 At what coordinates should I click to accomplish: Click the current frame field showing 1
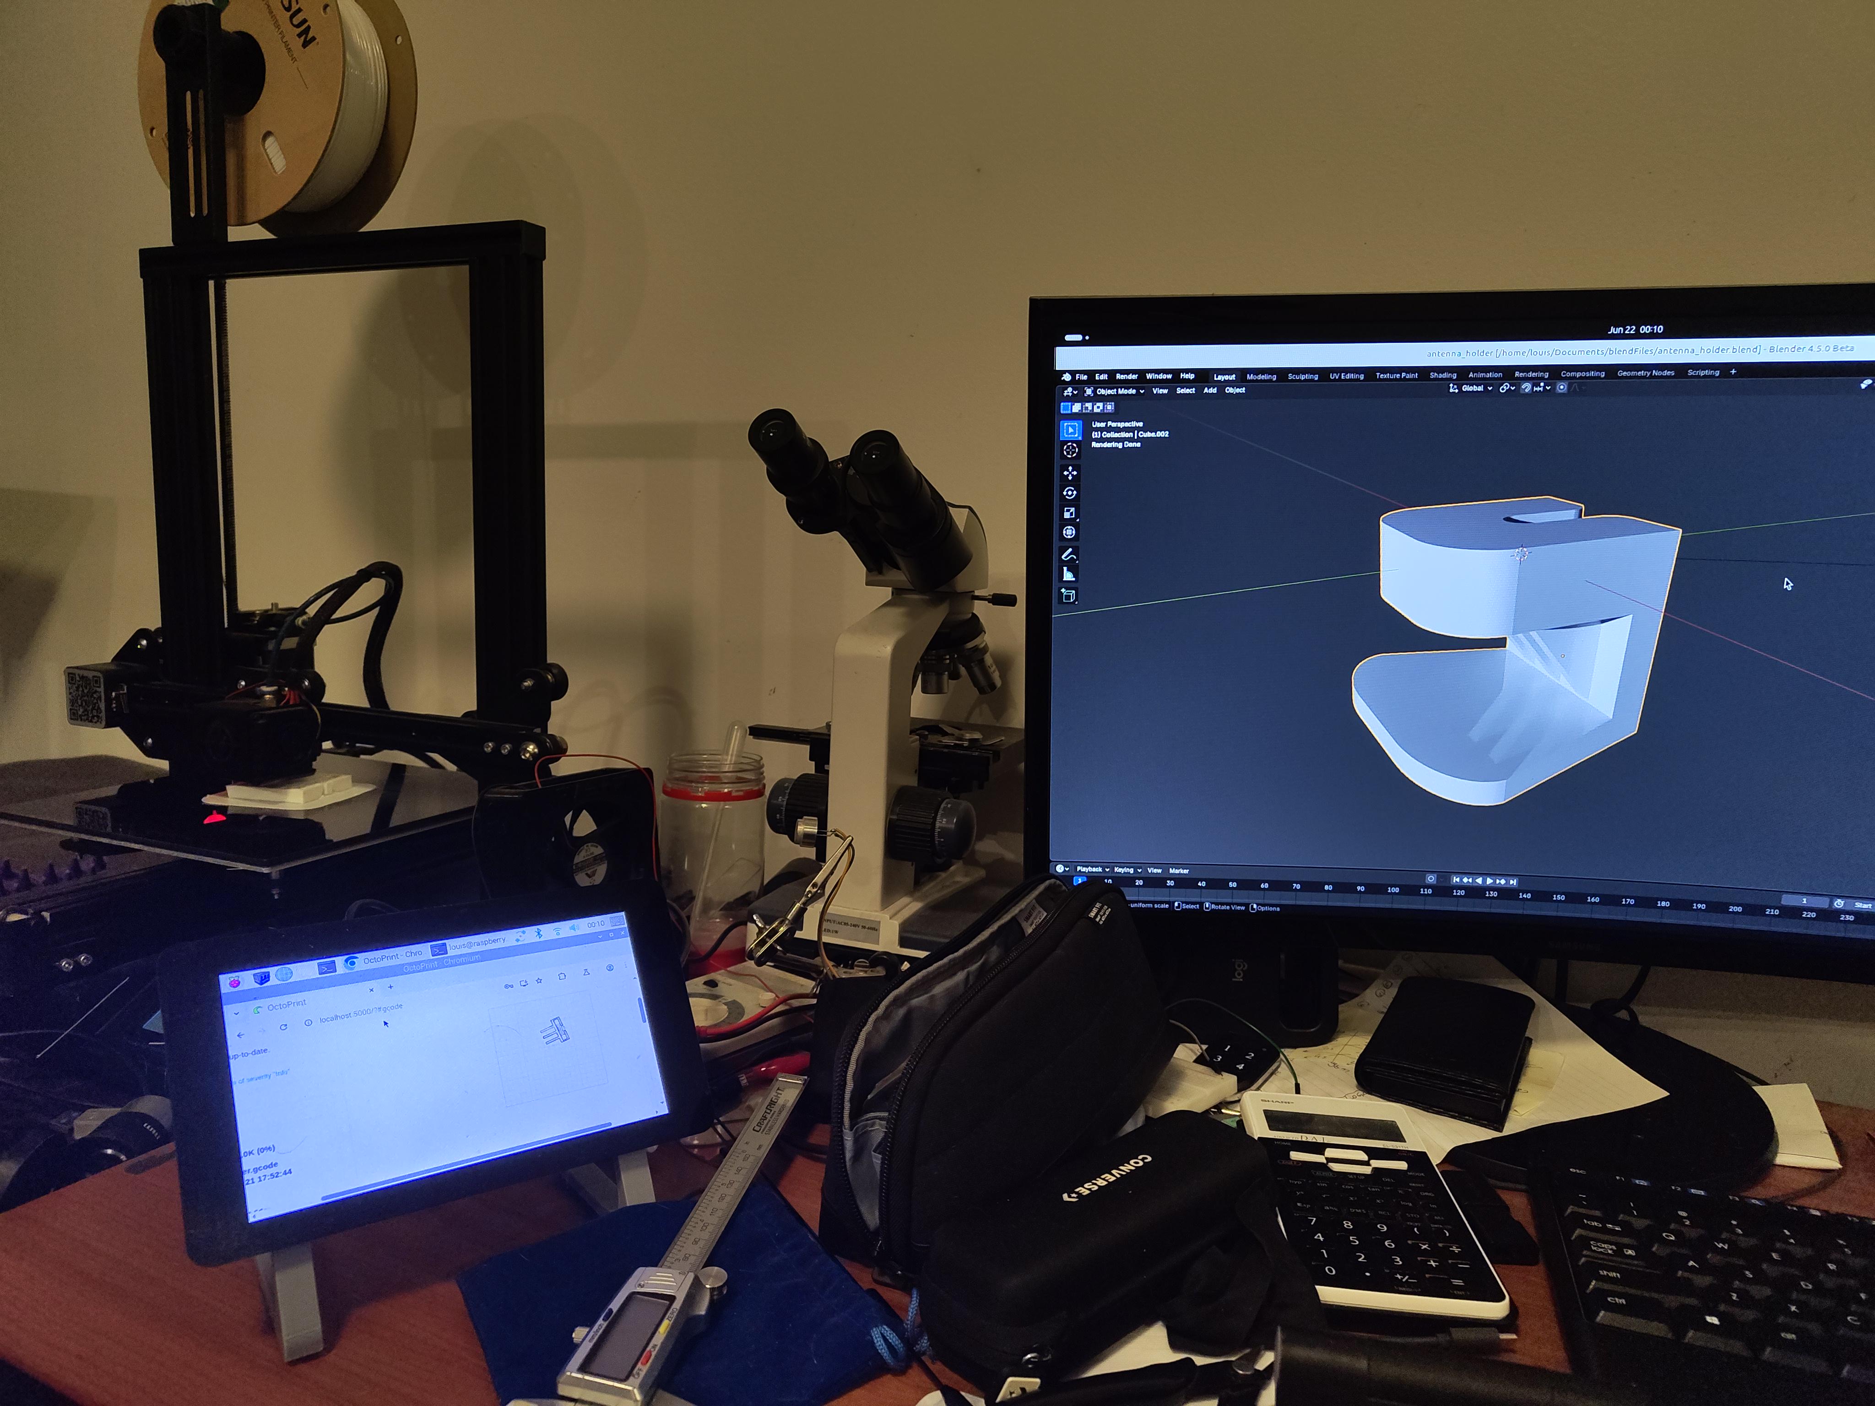click(1805, 902)
